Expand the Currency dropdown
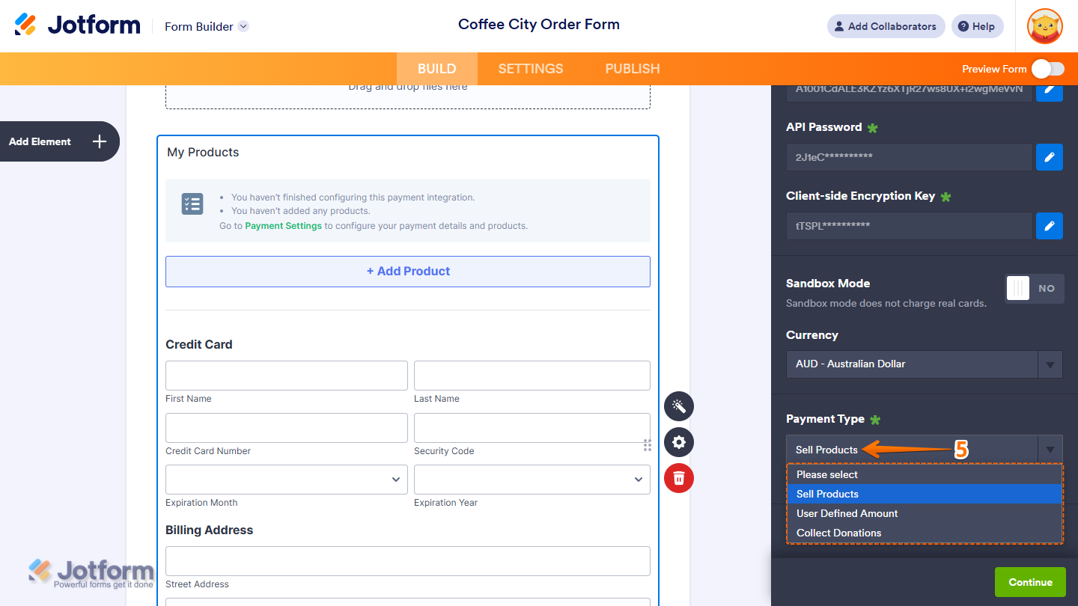1078x606 pixels. [924, 364]
